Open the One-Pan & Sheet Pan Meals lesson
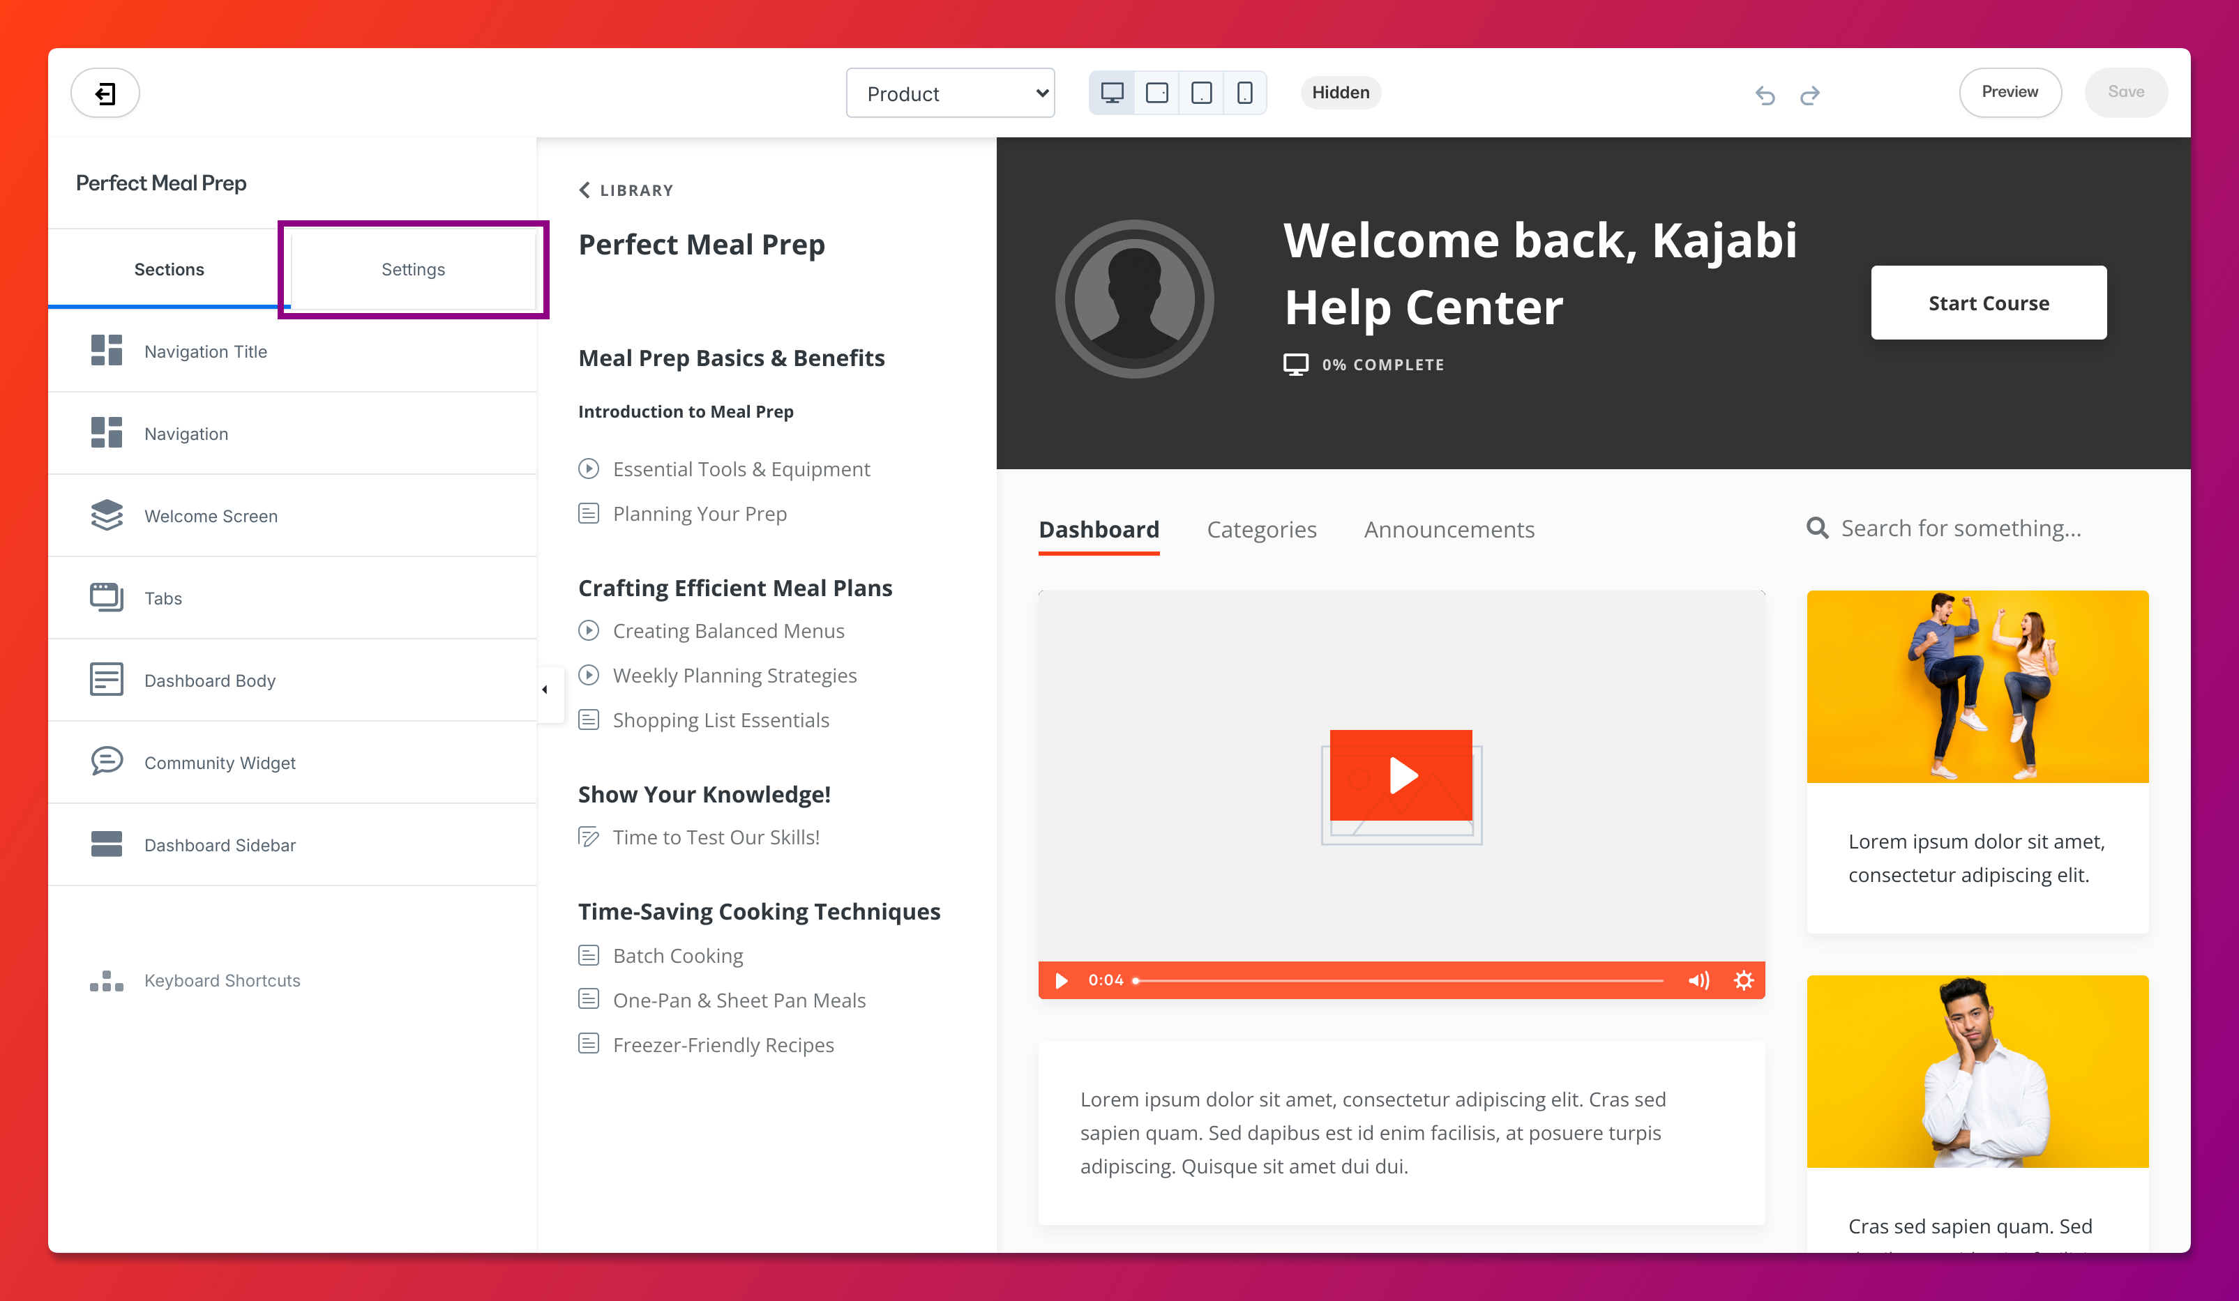Viewport: 2239px width, 1301px height. pos(739,1000)
